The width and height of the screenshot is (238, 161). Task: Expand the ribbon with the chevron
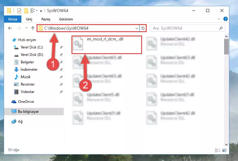coord(219,19)
